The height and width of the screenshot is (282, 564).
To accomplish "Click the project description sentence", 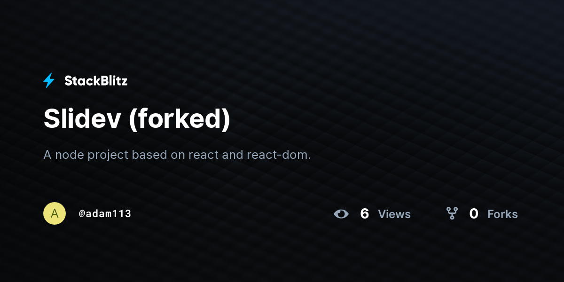I will pos(177,155).
